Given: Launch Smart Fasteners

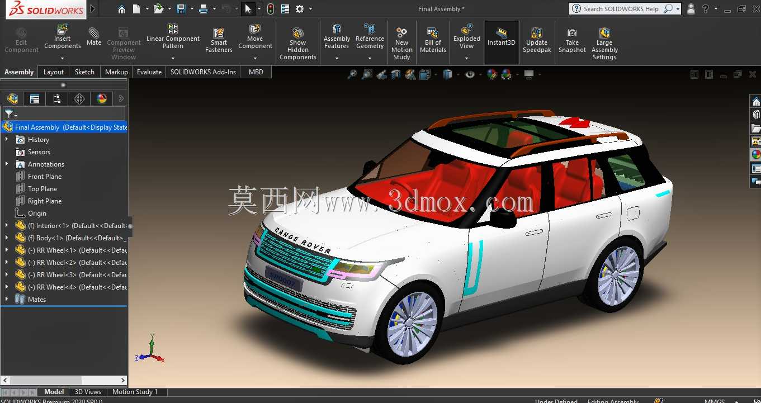Looking at the screenshot, I should pyautogui.click(x=219, y=40).
